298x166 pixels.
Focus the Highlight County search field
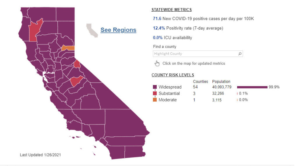[195, 54]
